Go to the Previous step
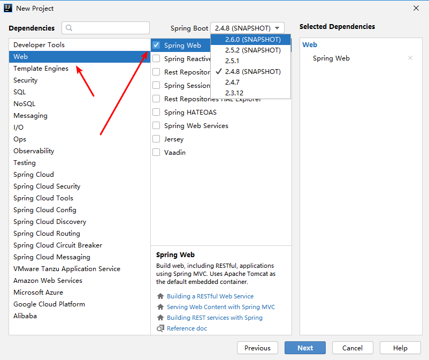 [257, 348]
